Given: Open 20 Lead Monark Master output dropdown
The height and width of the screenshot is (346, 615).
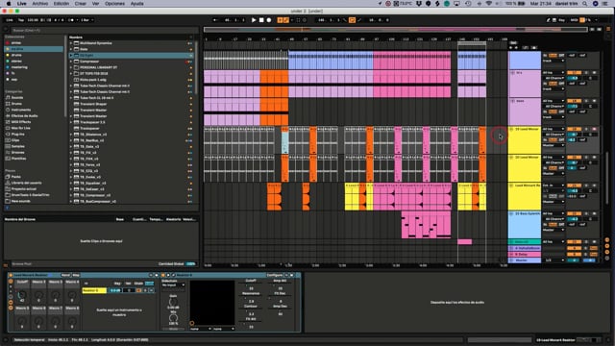Looking at the screenshot, I should coord(553,174).
